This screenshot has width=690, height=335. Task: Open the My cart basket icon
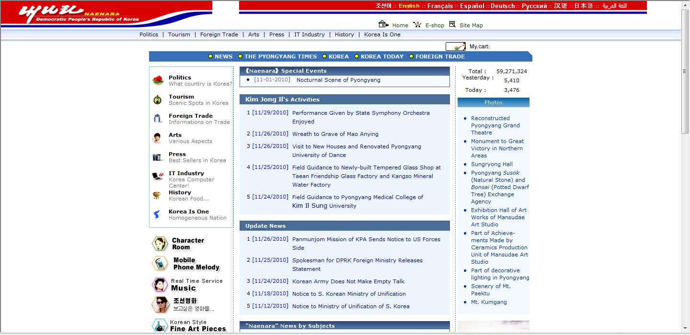[x=456, y=46]
